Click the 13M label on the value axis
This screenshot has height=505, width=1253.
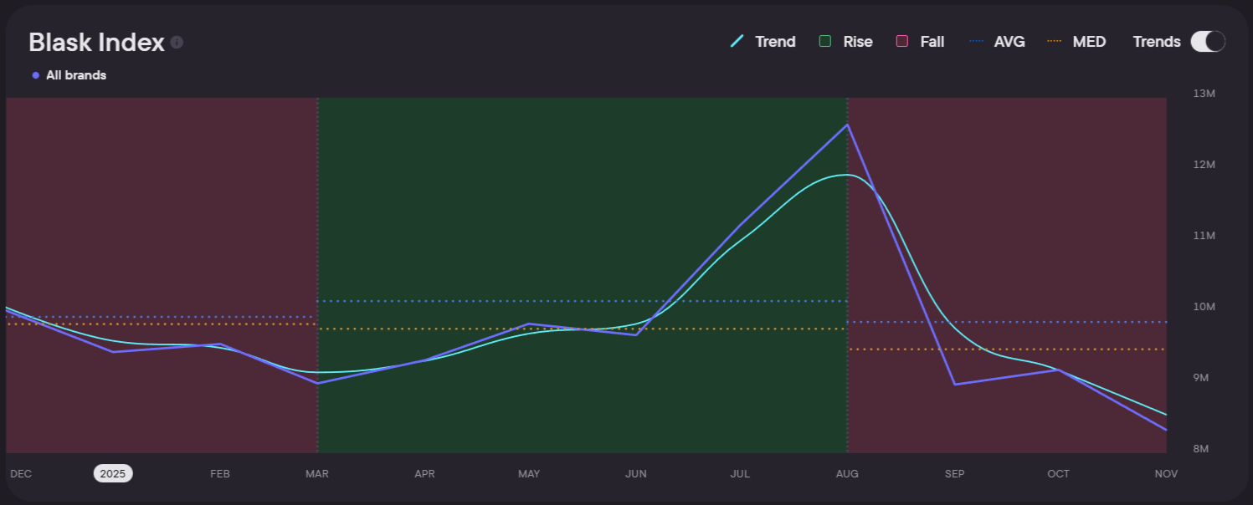coord(1204,94)
